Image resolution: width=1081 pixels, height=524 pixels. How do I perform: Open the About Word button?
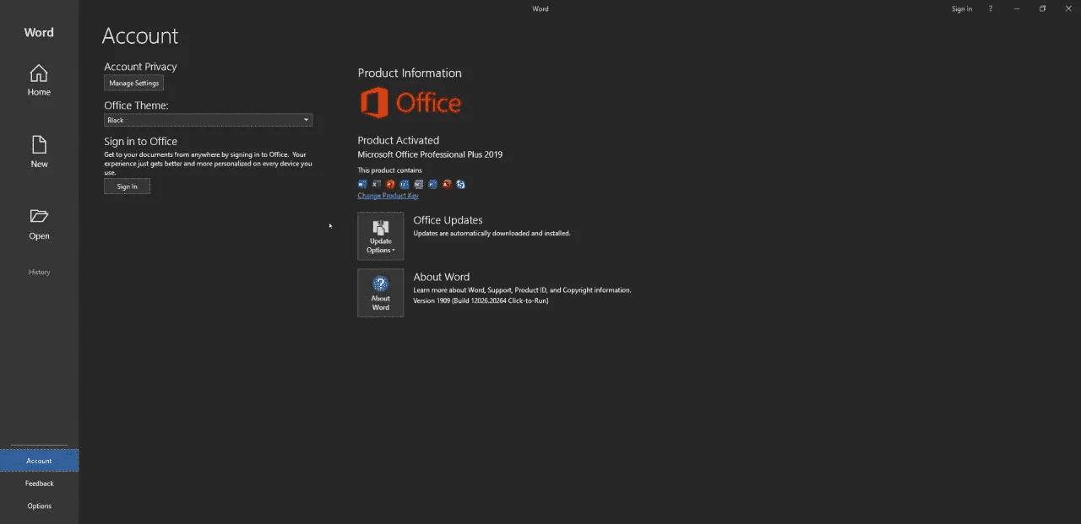(380, 293)
